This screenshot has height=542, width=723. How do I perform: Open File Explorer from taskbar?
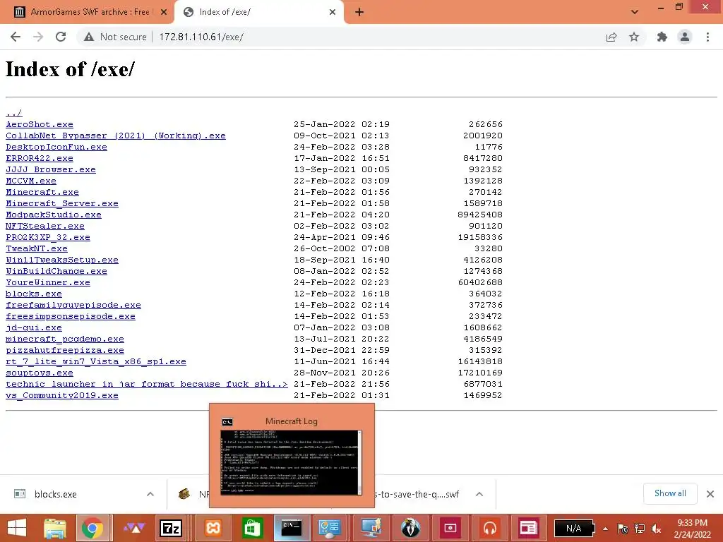55,528
